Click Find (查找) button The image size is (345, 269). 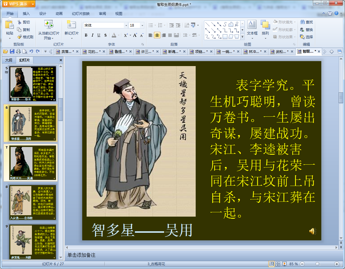click(x=306, y=22)
